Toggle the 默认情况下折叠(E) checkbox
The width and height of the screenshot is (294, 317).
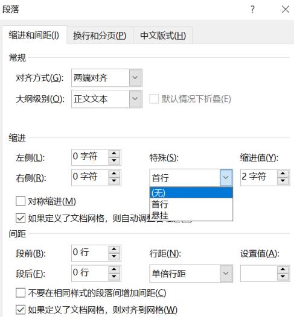coord(154,99)
